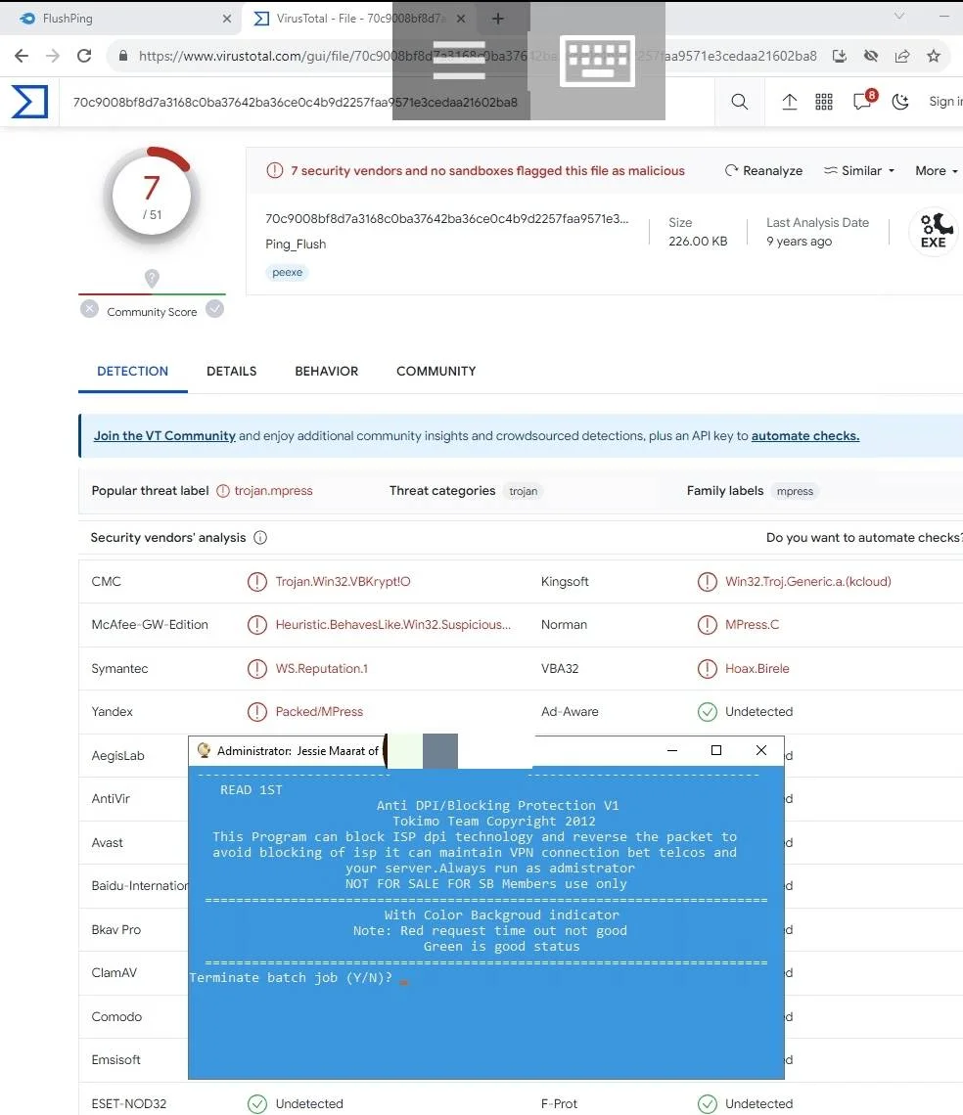Click the share page icon
This screenshot has width=963, height=1115.
point(901,56)
